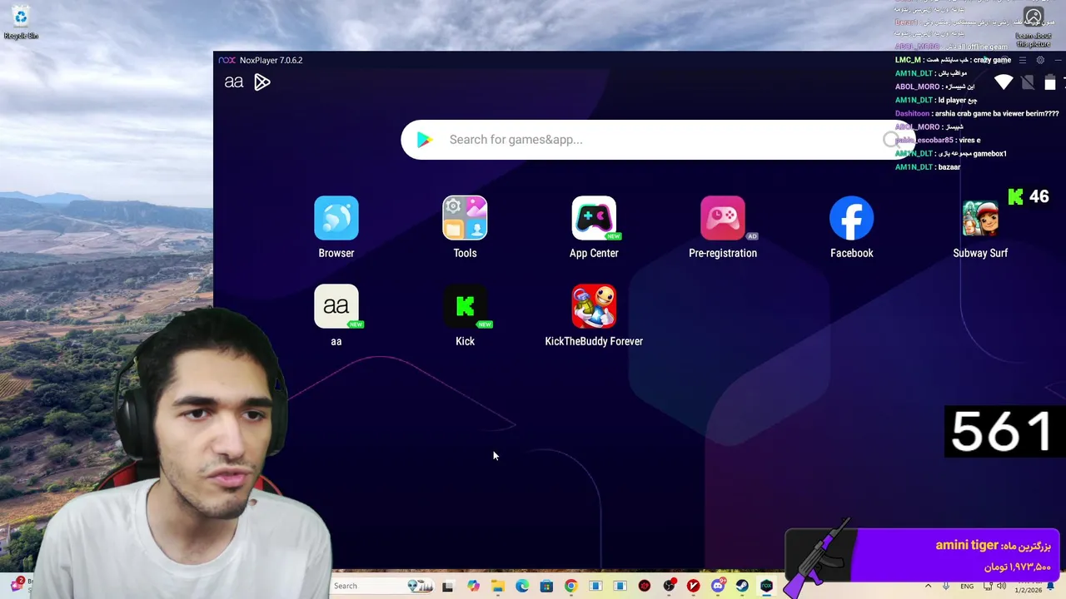Launch the App Center app

coord(594,218)
